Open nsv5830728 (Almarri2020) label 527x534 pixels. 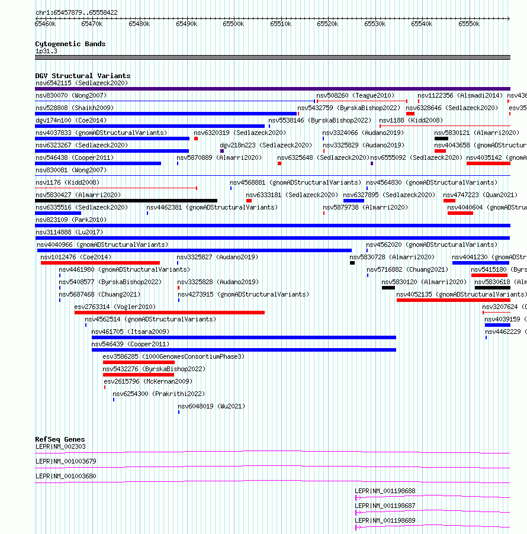click(x=392, y=257)
